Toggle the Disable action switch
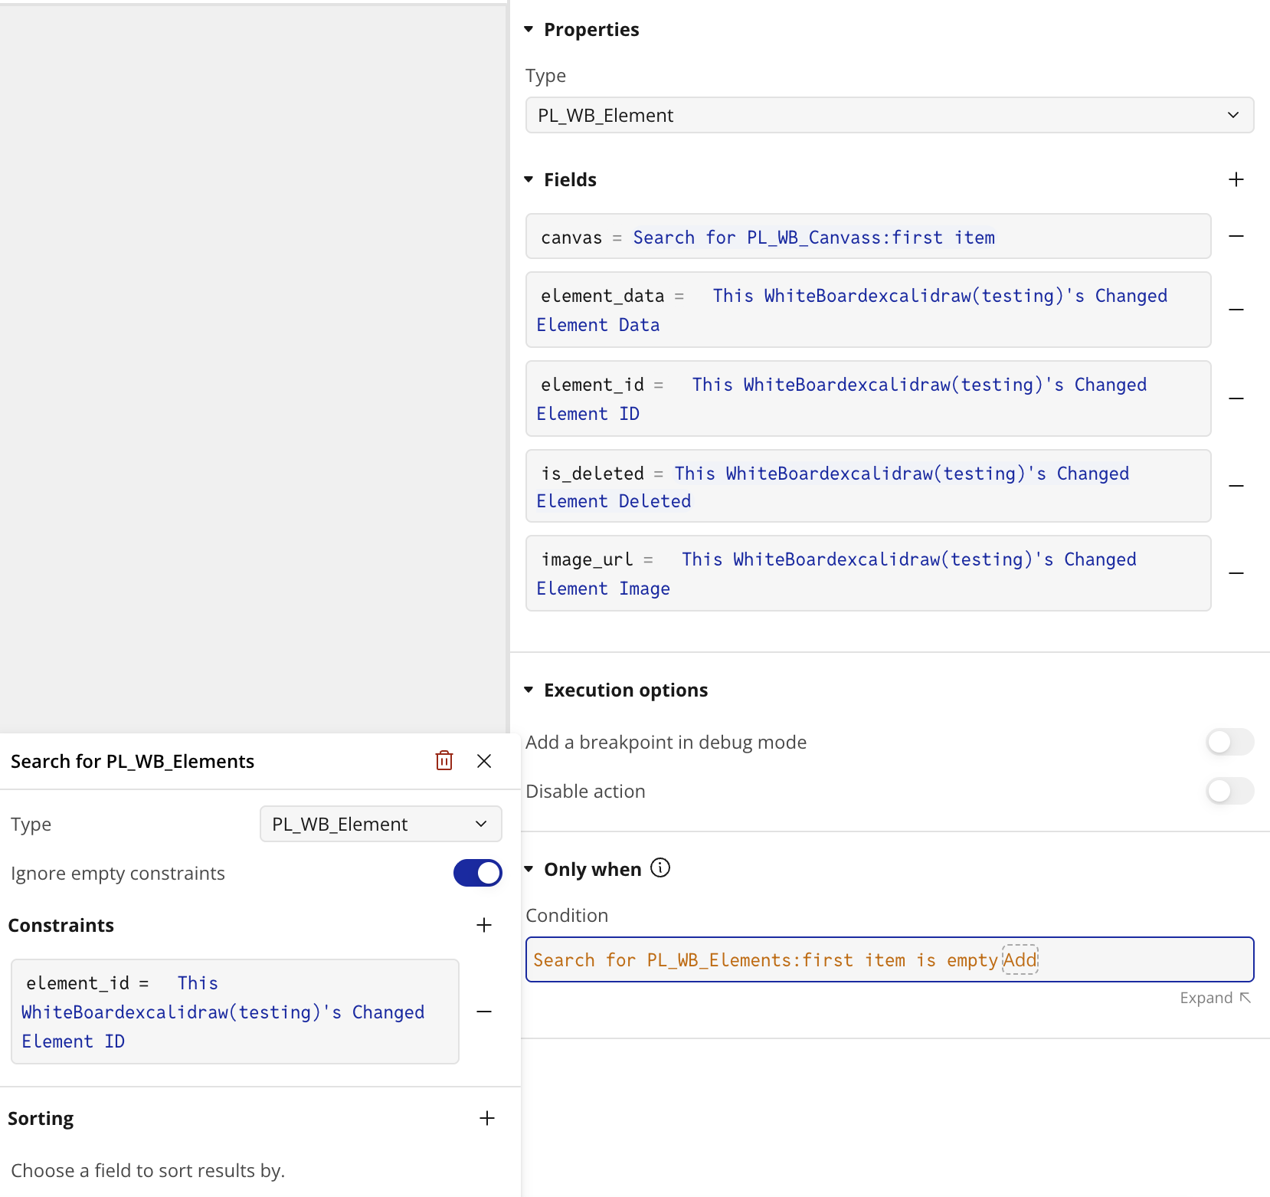This screenshot has height=1197, width=1270. [x=1230, y=791]
